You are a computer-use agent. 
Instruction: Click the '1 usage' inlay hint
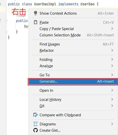click(x=21, y=16)
